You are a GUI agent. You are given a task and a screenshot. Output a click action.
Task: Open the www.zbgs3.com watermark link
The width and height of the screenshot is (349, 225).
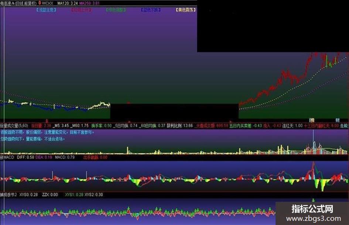[314, 219]
